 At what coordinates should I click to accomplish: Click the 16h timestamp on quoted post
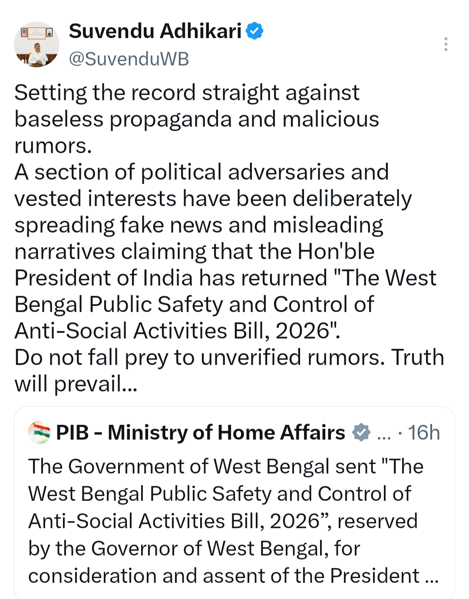click(x=424, y=432)
